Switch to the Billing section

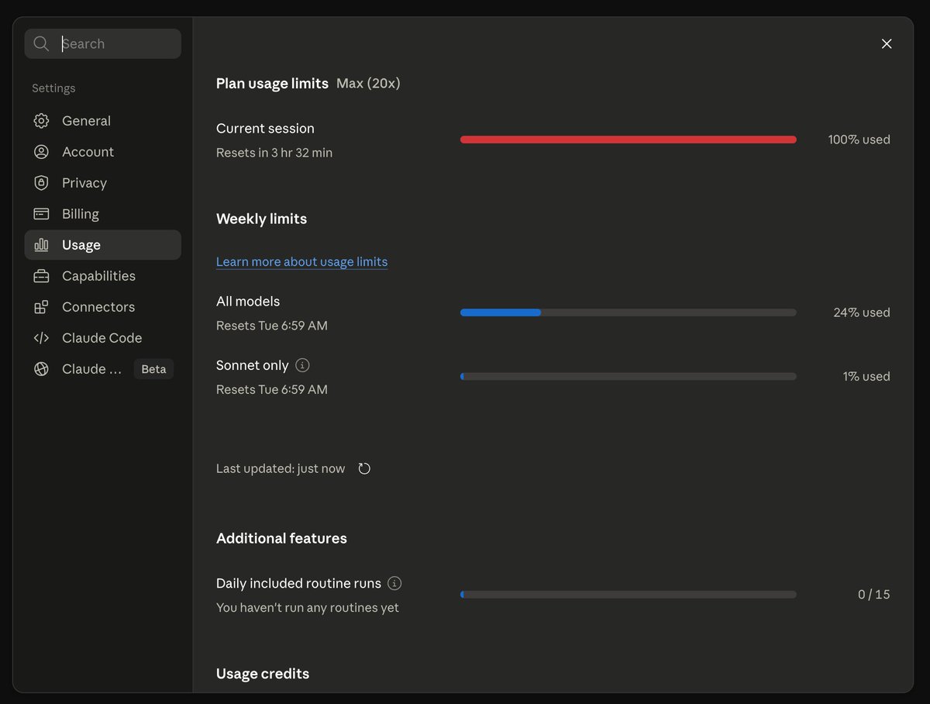103,214
